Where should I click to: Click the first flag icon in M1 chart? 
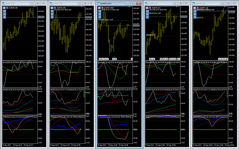[x=5, y=8]
